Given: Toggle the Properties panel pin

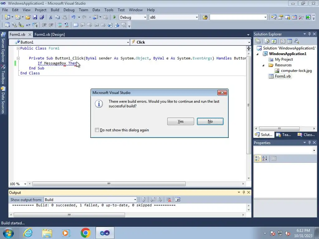Looking at the screenshot, I should tap(309, 143).
